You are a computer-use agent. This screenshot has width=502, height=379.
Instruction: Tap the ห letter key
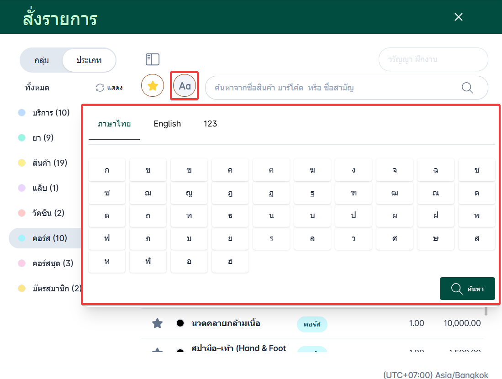[107, 262]
